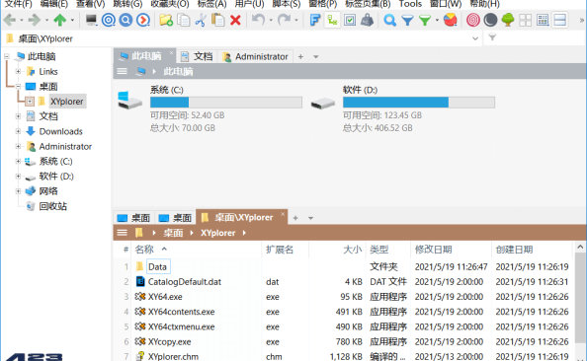Open Back button history dropdown arrow

point(22,20)
